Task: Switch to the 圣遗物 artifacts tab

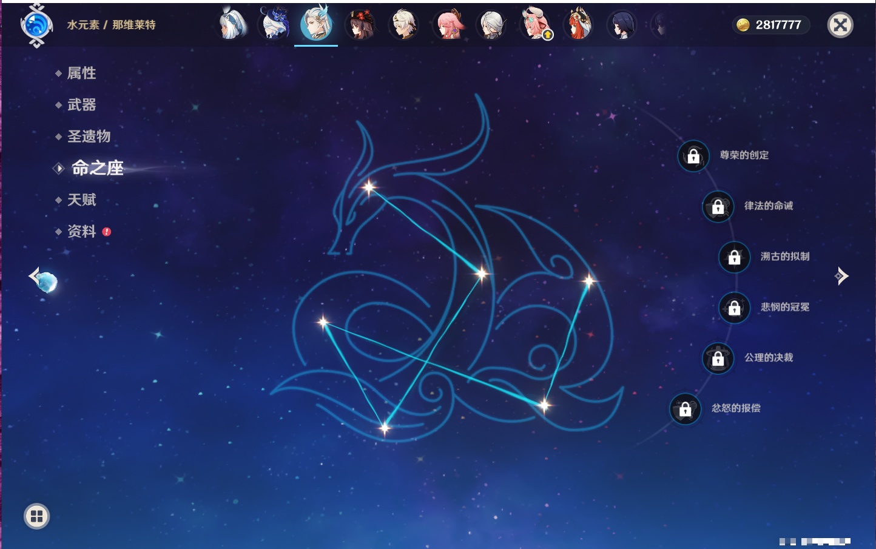Action: coord(89,136)
